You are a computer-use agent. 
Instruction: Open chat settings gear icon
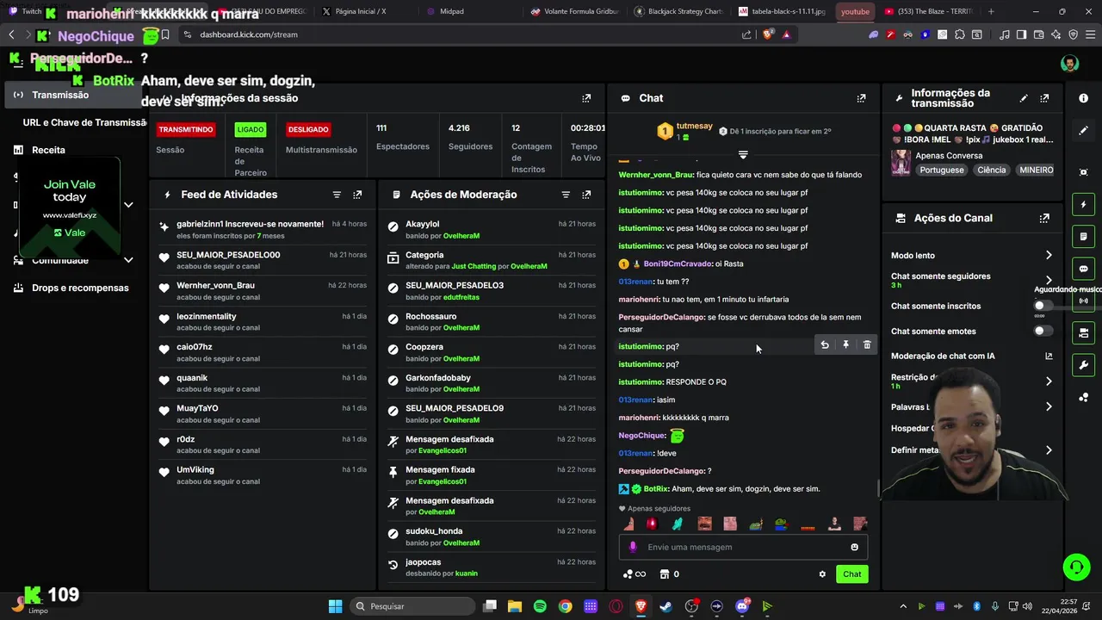coord(822,574)
